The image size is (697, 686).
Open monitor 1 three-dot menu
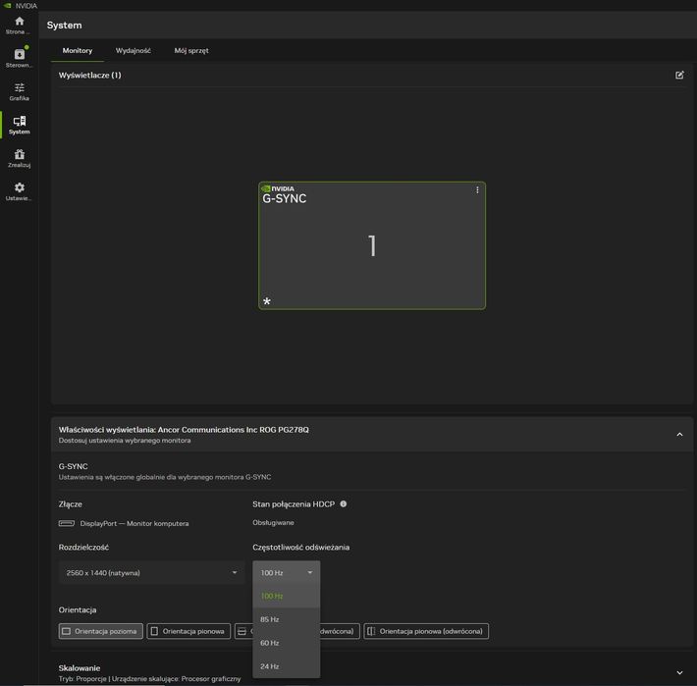[x=477, y=190]
